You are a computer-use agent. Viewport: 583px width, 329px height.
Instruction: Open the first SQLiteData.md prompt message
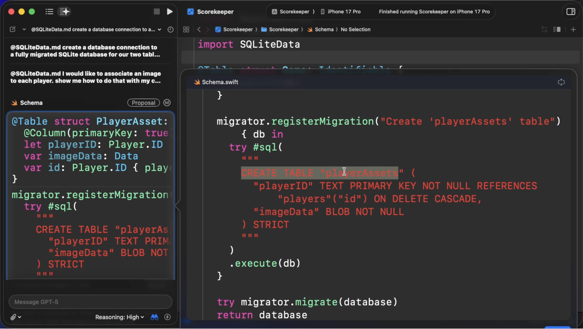click(85, 51)
